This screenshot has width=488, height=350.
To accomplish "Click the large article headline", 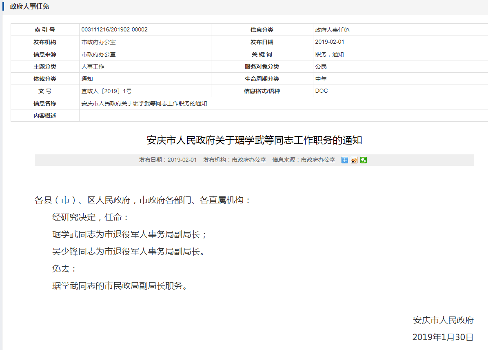I will [x=254, y=140].
